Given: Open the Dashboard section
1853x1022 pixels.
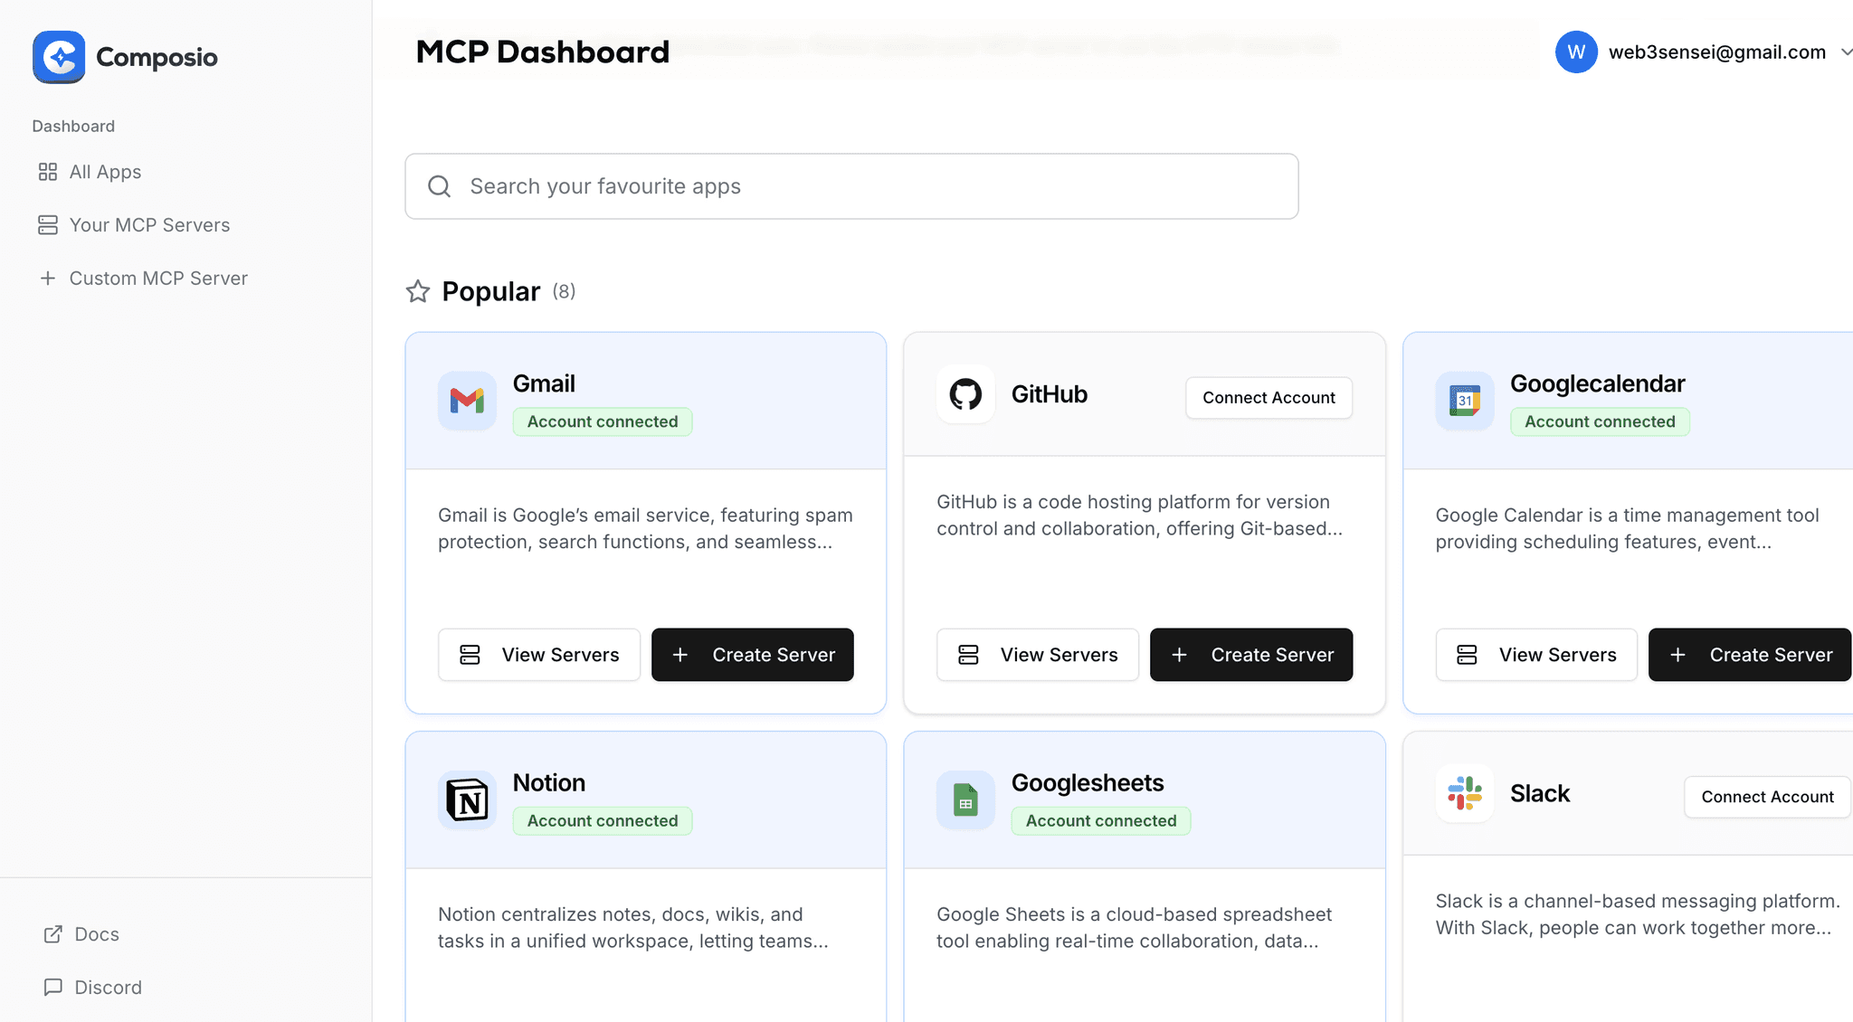Looking at the screenshot, I should point(73,126).
